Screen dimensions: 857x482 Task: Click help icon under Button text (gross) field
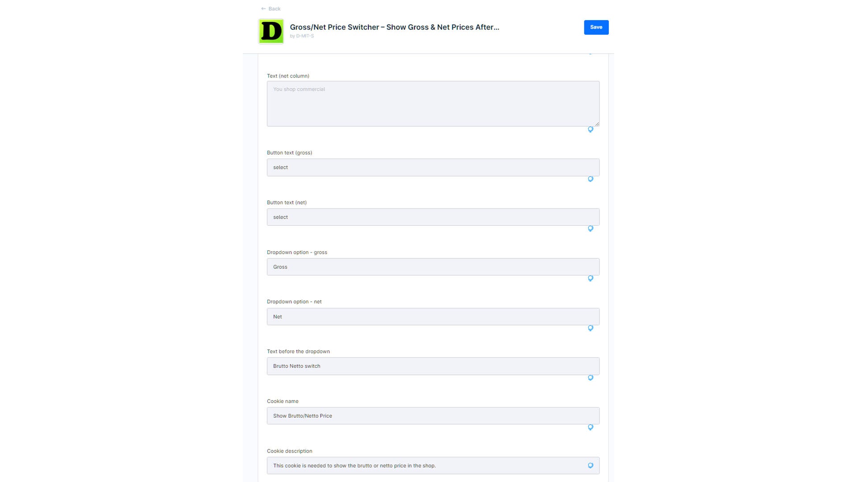click(590, 179)
